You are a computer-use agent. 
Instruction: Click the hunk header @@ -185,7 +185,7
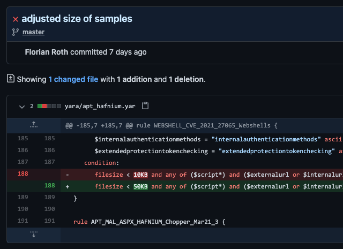click(171, 126)
